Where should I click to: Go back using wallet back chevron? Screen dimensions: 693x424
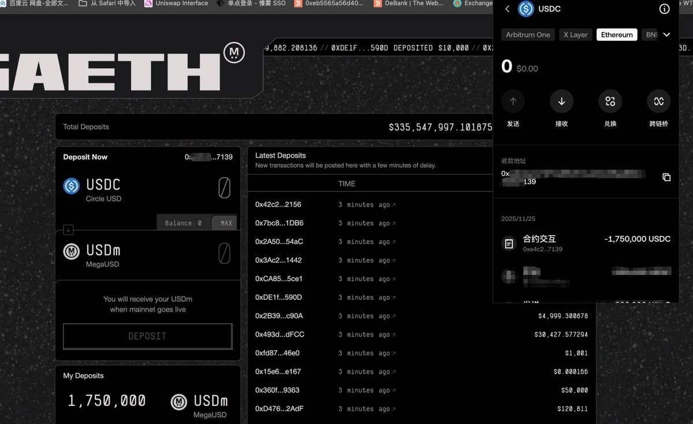(x=507, y=9)
